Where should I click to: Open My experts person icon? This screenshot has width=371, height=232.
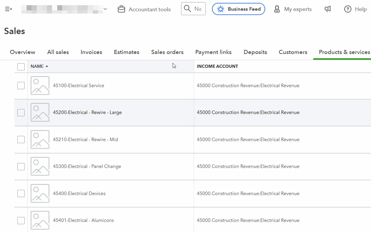(x=277, y=9)
